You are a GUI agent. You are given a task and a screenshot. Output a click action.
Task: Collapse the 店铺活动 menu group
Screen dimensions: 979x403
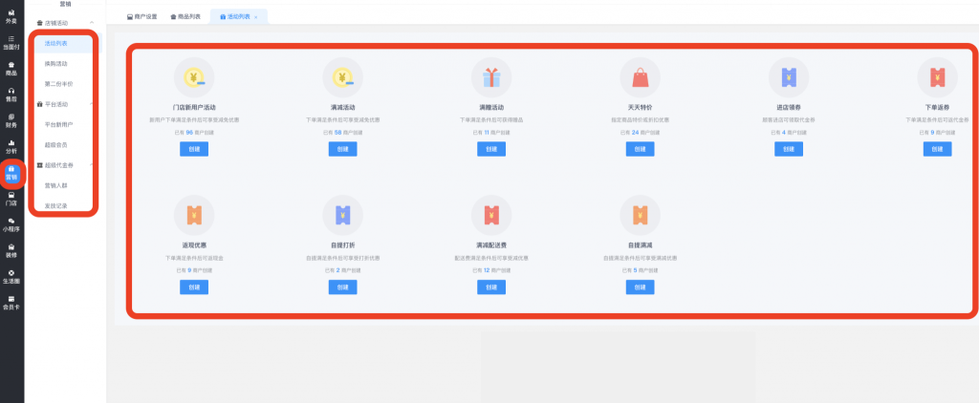coord(91,22)
